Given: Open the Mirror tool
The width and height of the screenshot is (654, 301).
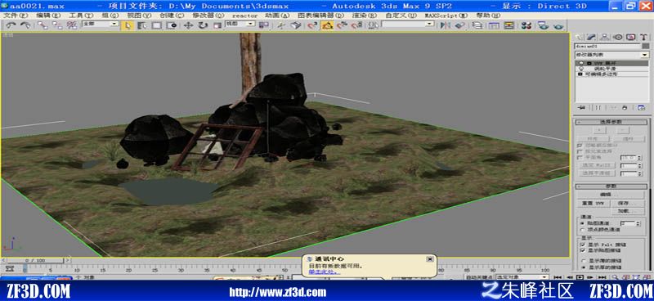Looking at the screenshot, I should pos(446,25).
